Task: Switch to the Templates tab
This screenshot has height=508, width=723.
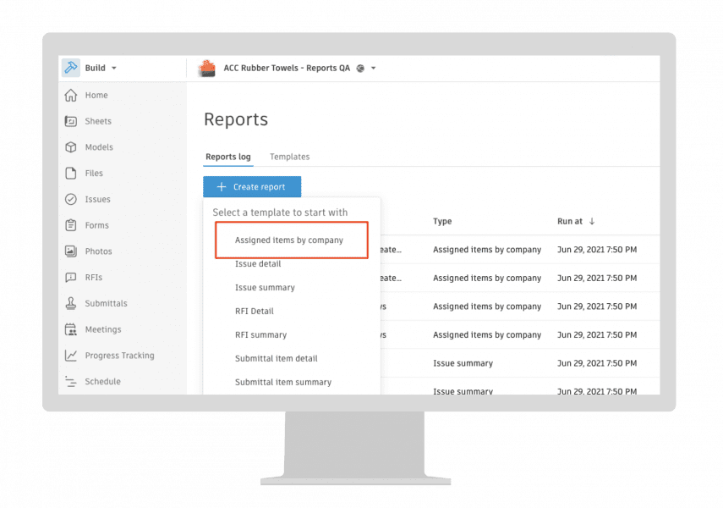Action: coord(289,157)
